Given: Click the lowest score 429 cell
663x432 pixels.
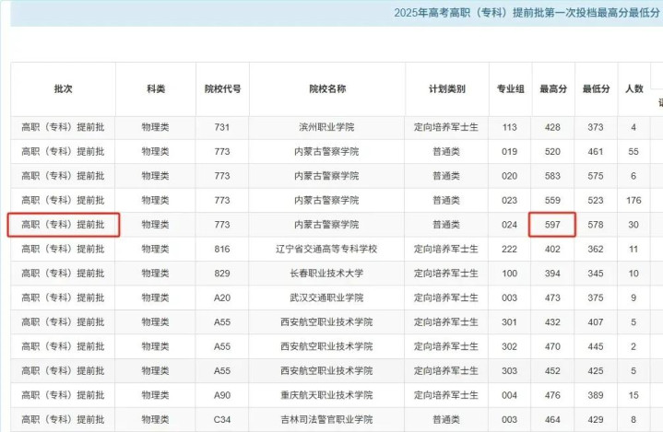Looking at the screenshot, I should 596,420.
